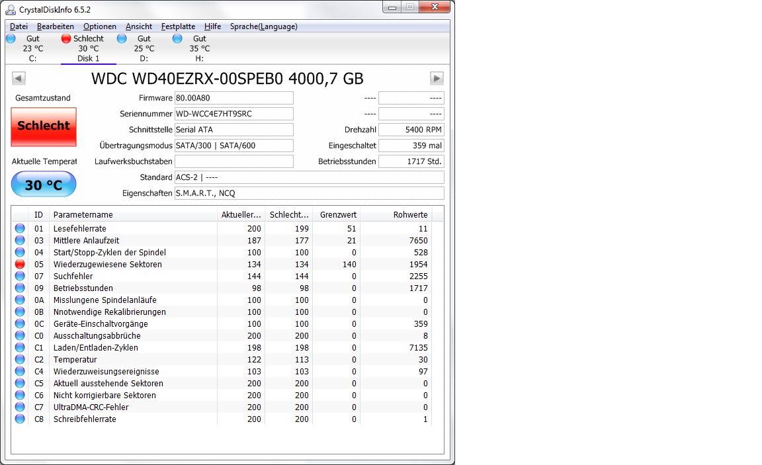Select the H: drive tab
The width and height of the screenshot is (762, 465).
199,48
